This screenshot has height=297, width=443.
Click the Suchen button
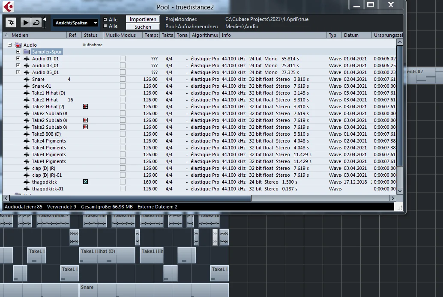point(143,27)
